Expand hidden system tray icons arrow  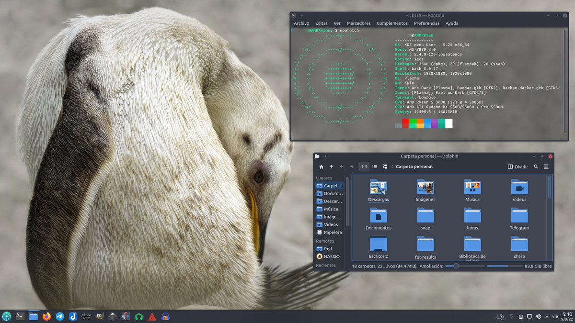coord(547,316)
